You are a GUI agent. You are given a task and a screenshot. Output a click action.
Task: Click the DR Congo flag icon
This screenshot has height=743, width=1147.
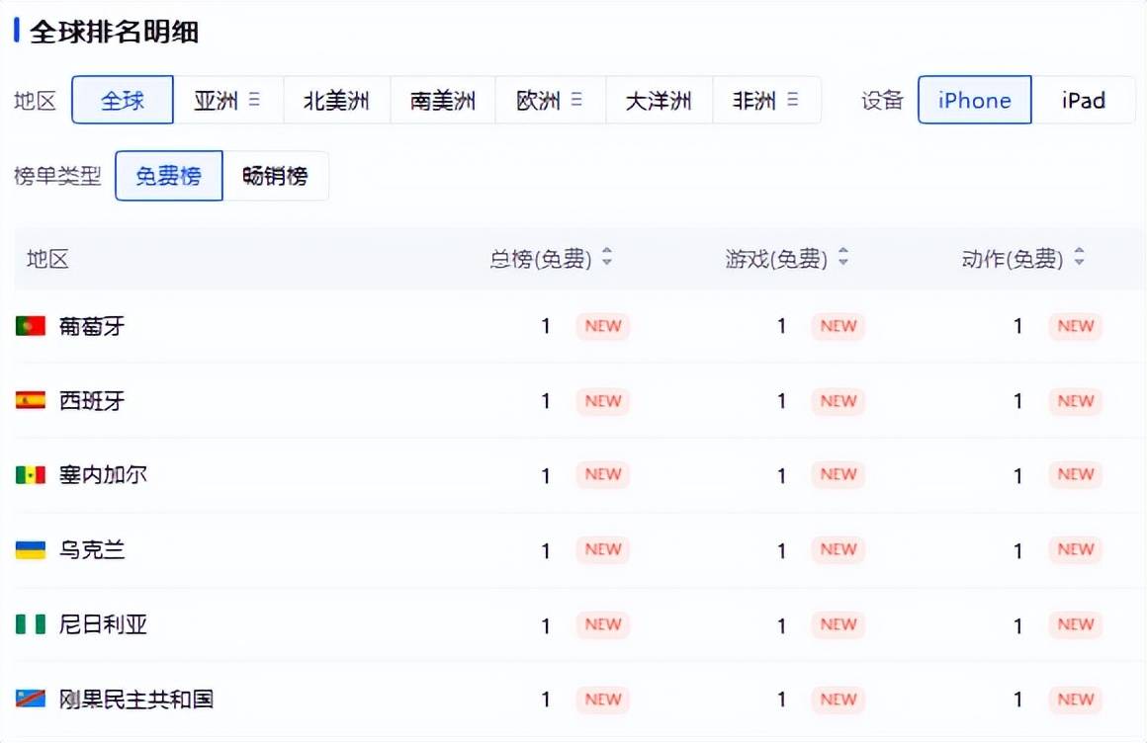(31, 699)
